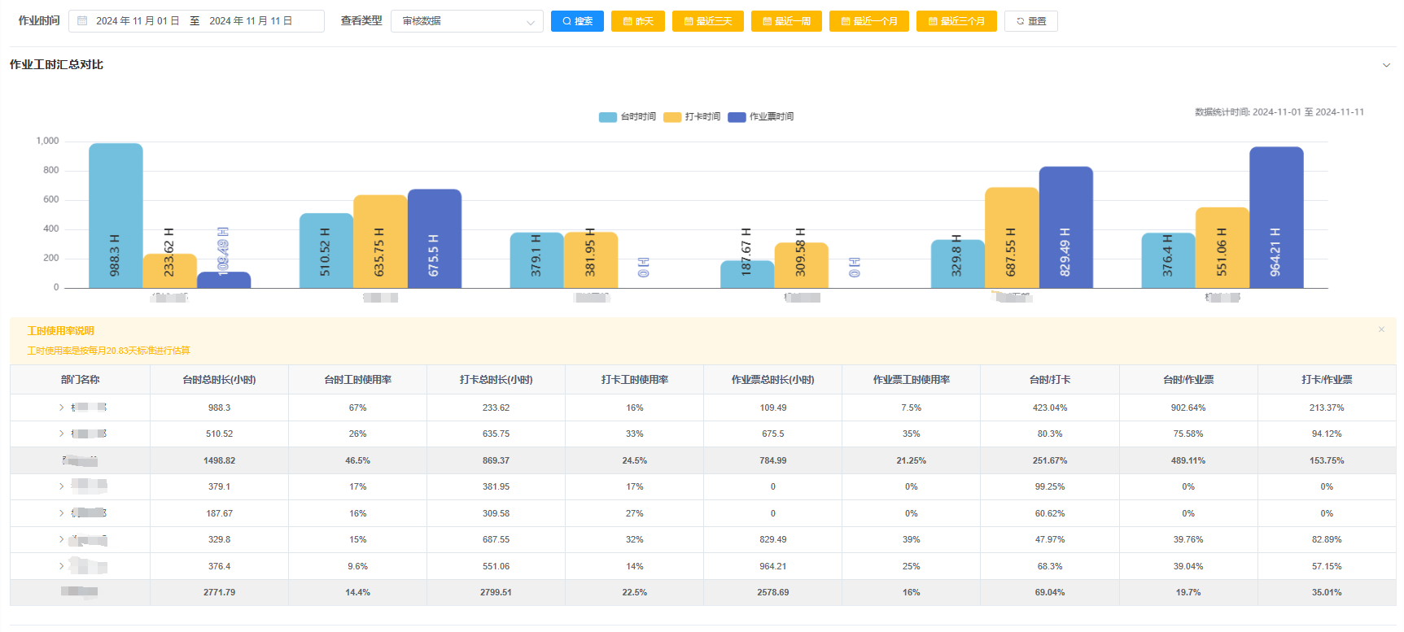This screenshot has width=1404, height=632.
Task: Click the 329.8 H light blue bar
Action: [958, 264]
